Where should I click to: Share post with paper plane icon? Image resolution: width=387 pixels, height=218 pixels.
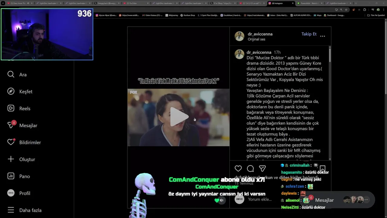pos(262,169)
